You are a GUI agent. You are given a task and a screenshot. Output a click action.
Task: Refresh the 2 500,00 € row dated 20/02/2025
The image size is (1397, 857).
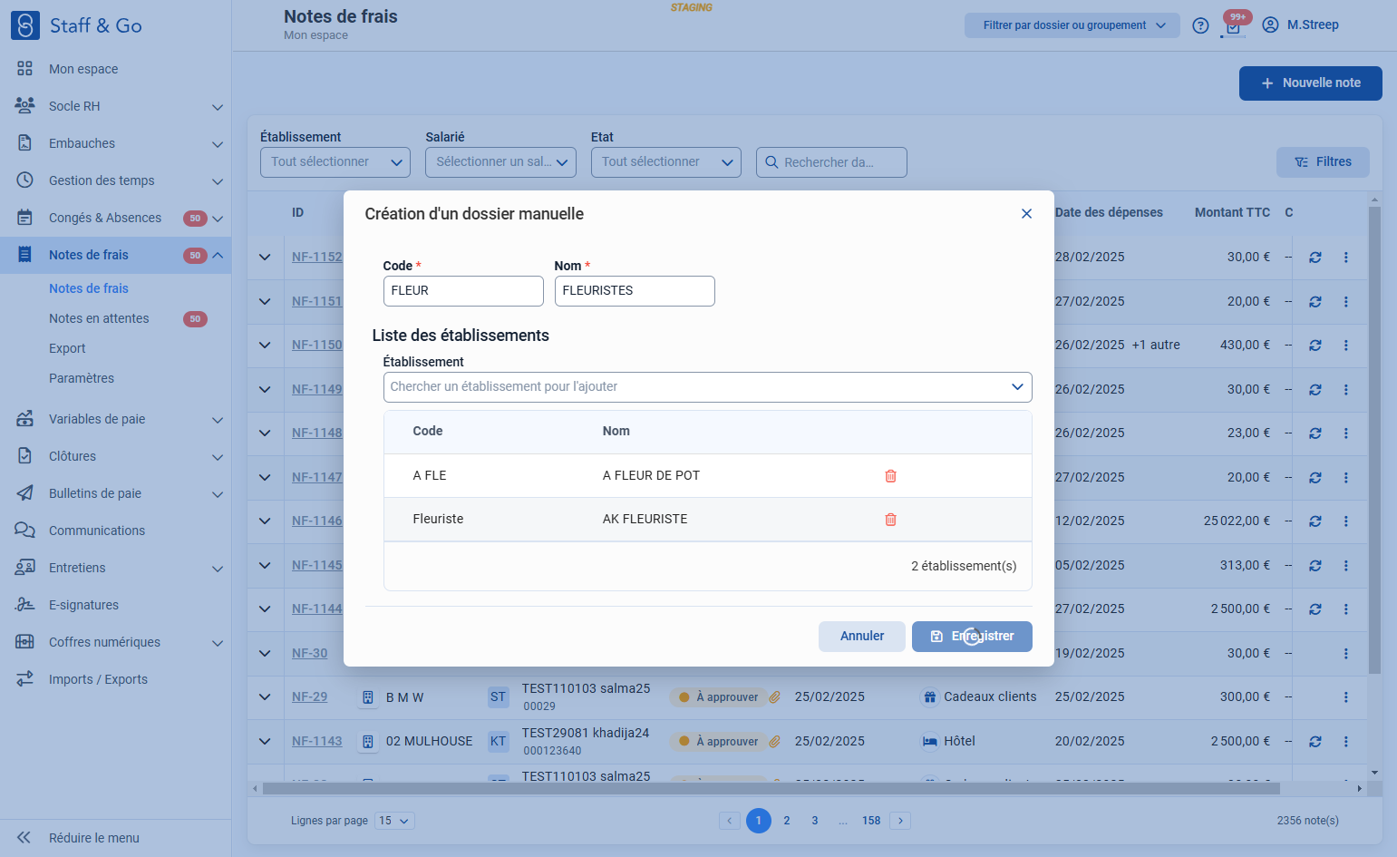tap(1315, 742)
